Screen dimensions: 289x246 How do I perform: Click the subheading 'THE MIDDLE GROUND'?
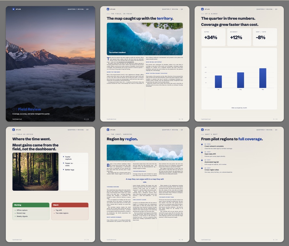113,187
